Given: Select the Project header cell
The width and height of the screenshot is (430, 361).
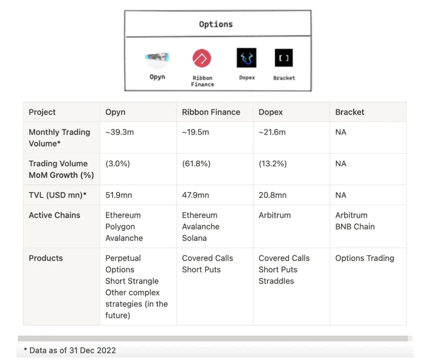Looking at the screenshot, I should pos(62,112).
